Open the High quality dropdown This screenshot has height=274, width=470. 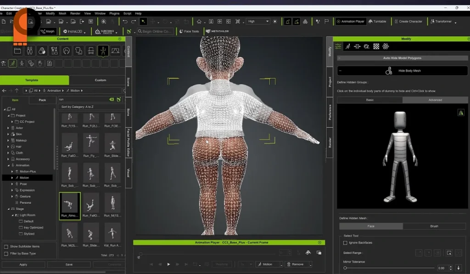tap(258, 22)
